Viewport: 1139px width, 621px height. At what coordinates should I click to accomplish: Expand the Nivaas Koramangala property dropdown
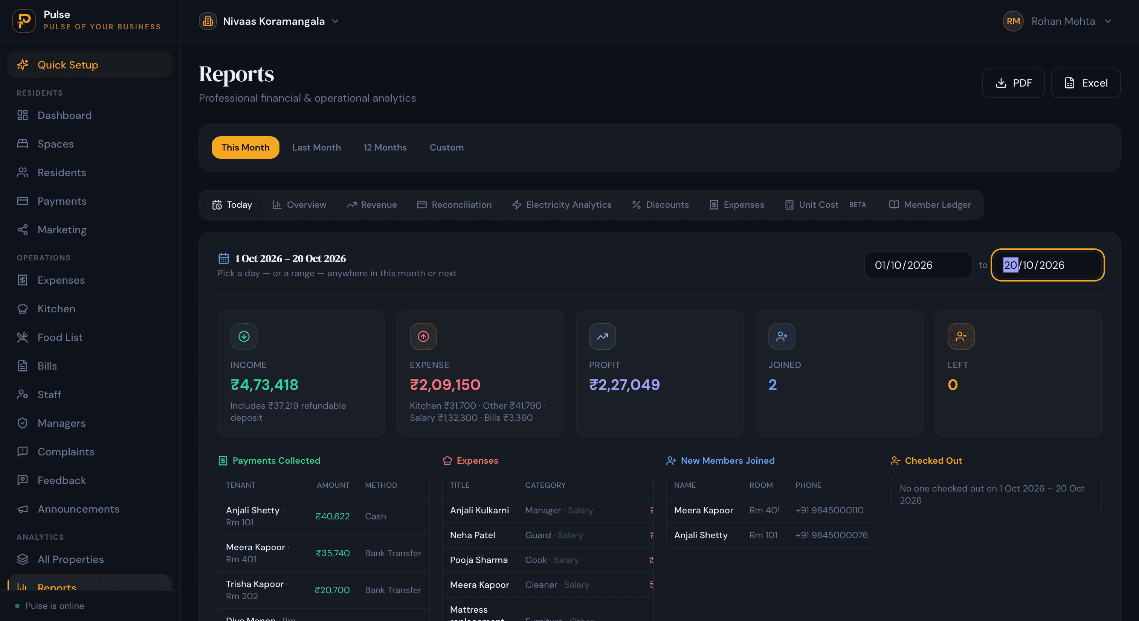pyautogui.click(x=269, y=21)
